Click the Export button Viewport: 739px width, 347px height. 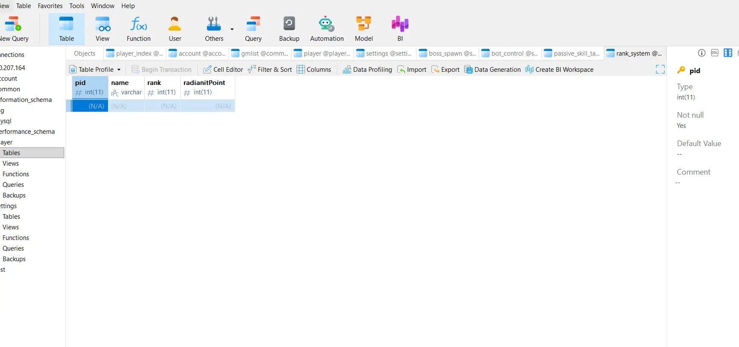(445, 69)
